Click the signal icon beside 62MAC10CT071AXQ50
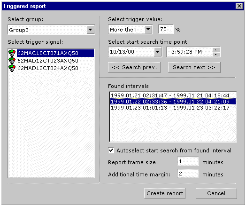246x206 pixels. [x=12, y=53]
